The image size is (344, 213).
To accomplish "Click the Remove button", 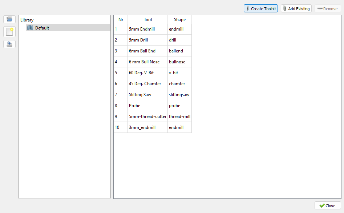I will coord(328,9).
